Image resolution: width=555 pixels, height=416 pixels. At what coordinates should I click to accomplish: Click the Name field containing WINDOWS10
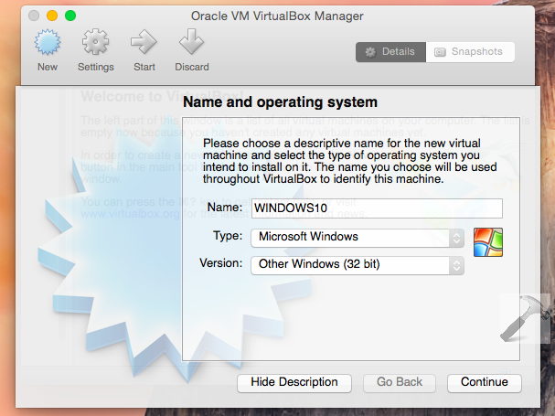point(377,208)
